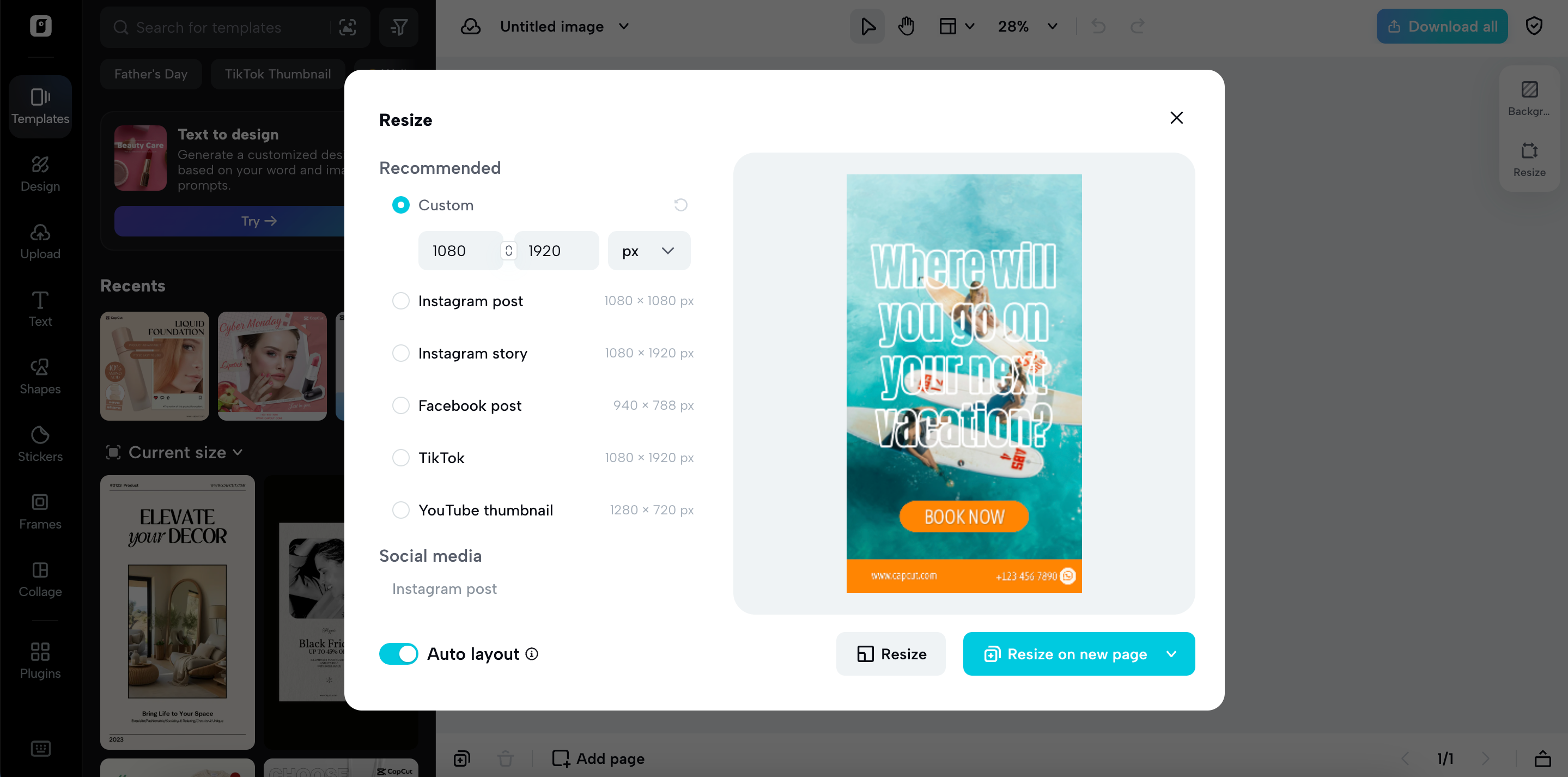1568x777 pixels.
Task: Switch to the Father's Day category
Action: (x=150, y=74)
